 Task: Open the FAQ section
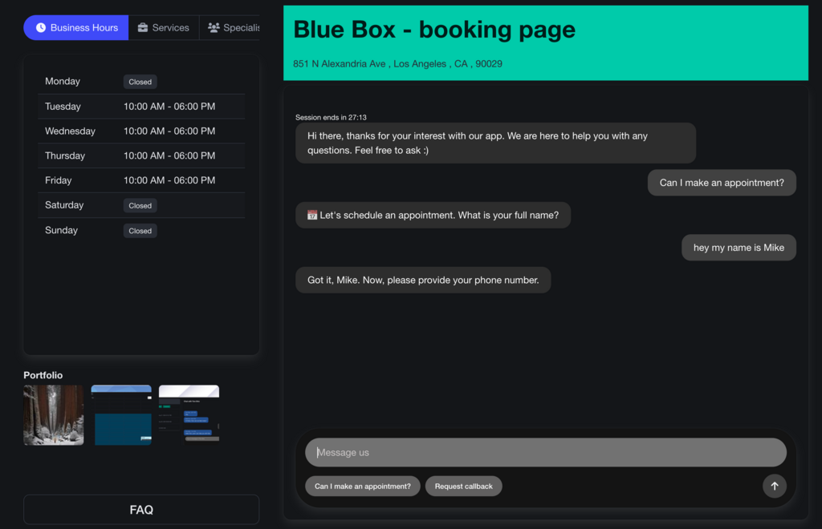(141, 510)
